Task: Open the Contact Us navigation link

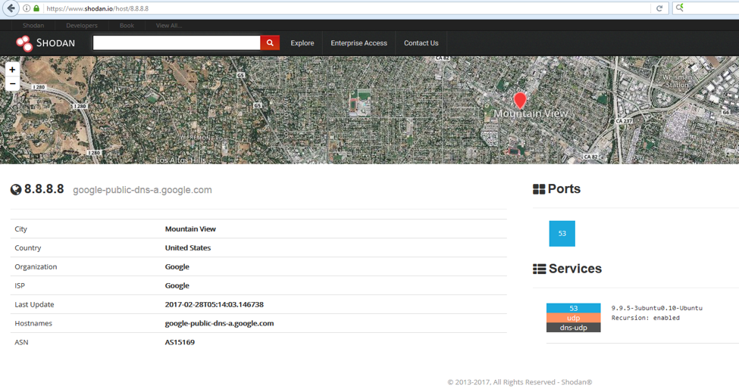Action: click(x=421, y=43)
